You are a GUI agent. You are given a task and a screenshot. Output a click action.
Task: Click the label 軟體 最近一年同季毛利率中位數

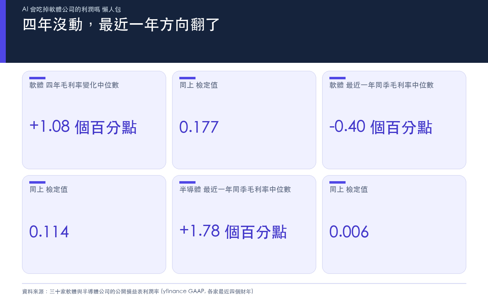(382, 85)
